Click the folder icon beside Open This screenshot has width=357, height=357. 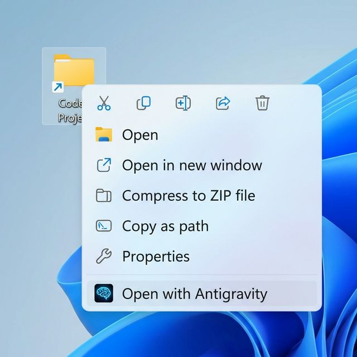pos(104,135)
